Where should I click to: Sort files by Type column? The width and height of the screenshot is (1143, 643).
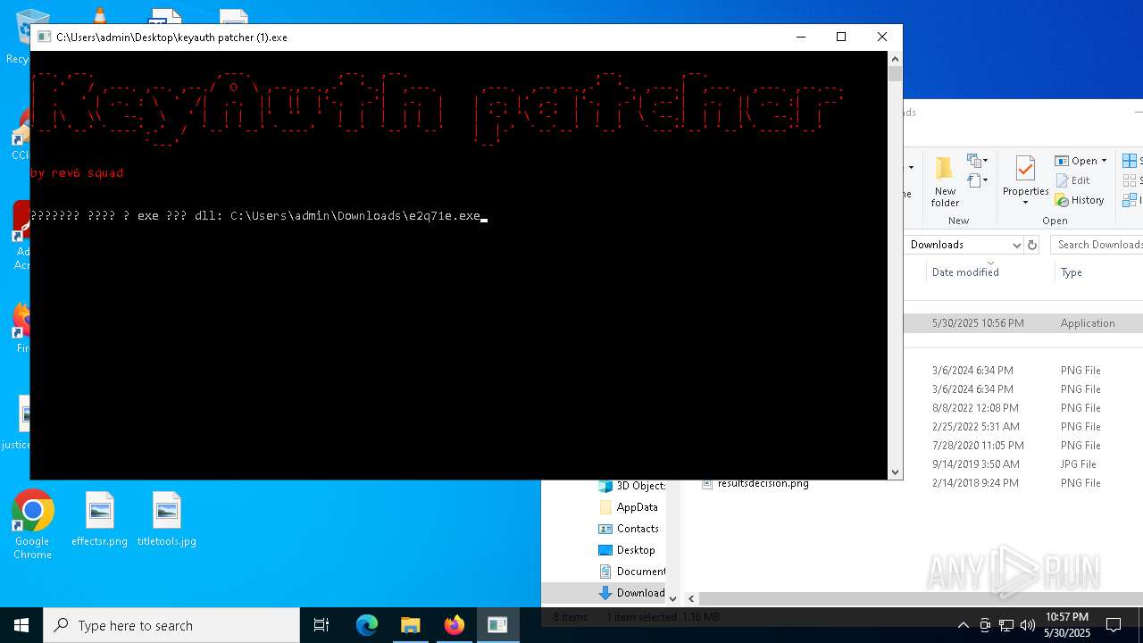tap(1072, 272)
